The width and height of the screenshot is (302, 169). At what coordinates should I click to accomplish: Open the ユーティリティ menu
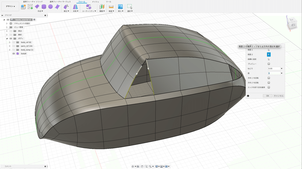click(x=89, y=11)
